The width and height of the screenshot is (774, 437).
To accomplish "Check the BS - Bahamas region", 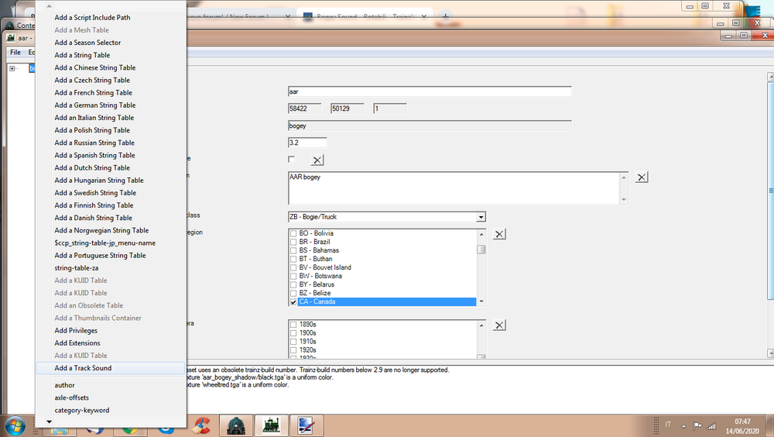I will point(293,250).
